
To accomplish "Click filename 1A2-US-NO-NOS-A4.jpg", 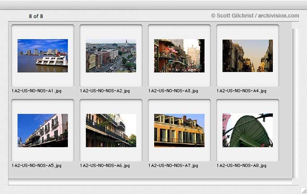I will (242, 91).
